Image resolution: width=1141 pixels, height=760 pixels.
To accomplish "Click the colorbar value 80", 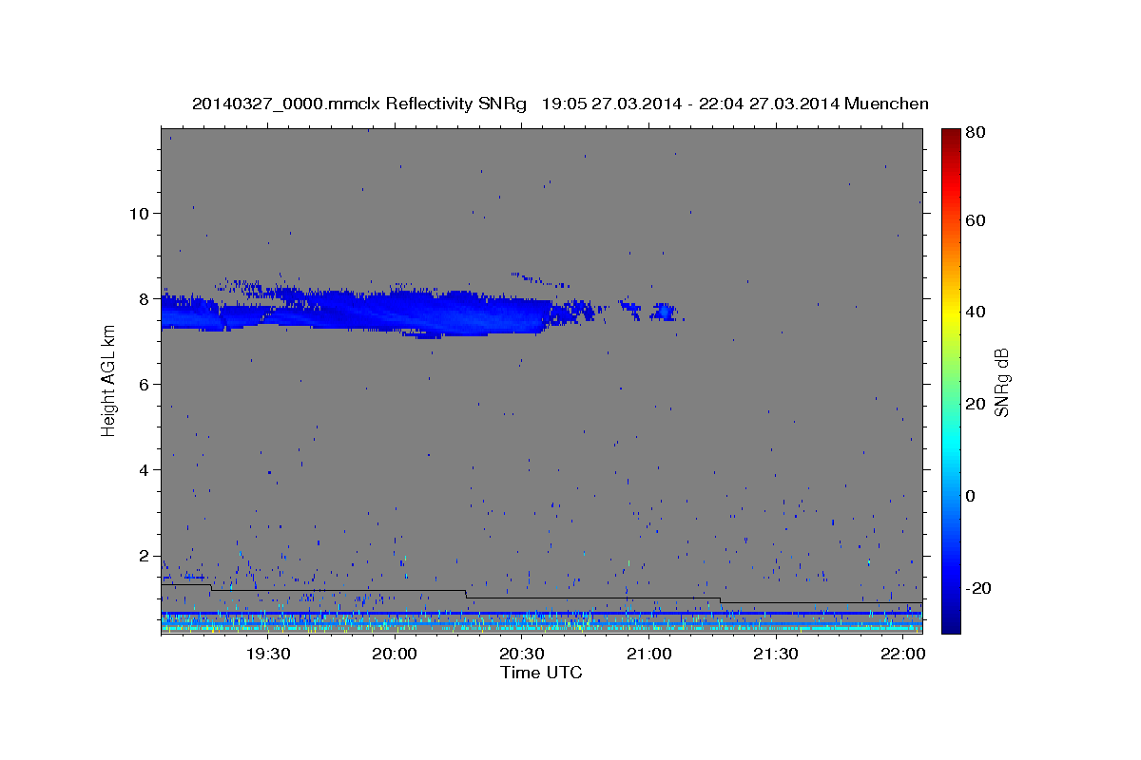I will point(977,133).
